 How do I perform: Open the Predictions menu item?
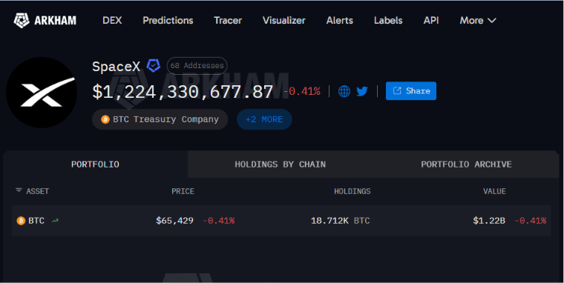tap(168, 21)
